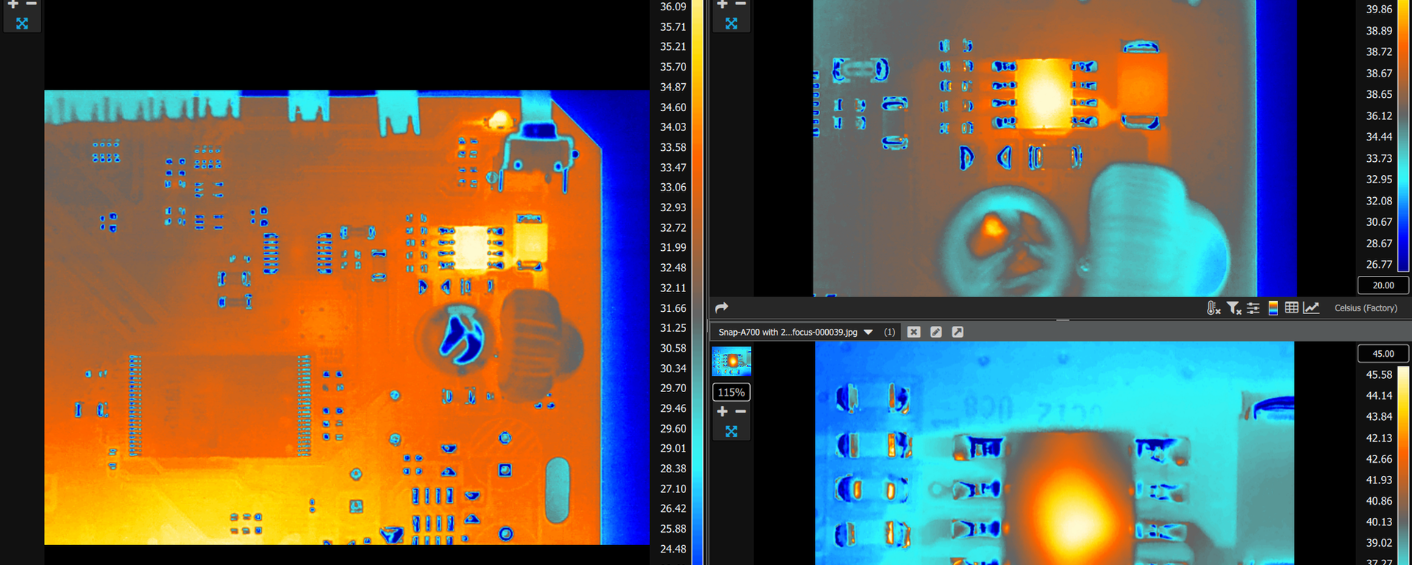Click the 36.09 scale value
The height and width of the screenshot is (565, 1412).
pyautogui.click(x=673, y=7)
